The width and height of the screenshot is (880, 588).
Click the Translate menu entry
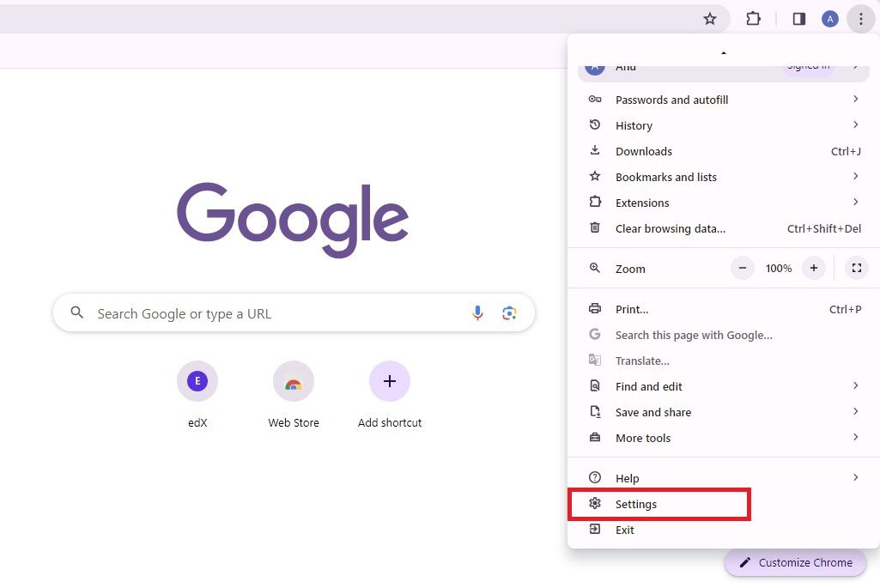click(x=642, y=361)
